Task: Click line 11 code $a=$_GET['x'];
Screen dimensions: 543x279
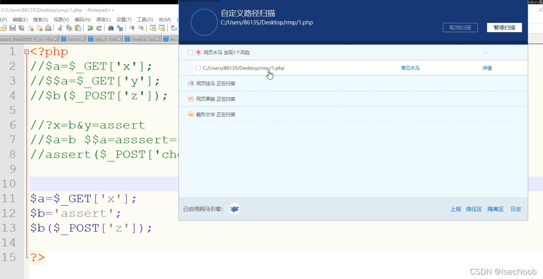Action: click(83, 199)
